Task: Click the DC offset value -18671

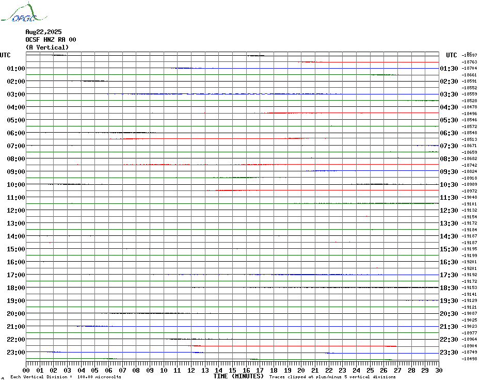Action: tap(469, 146)
